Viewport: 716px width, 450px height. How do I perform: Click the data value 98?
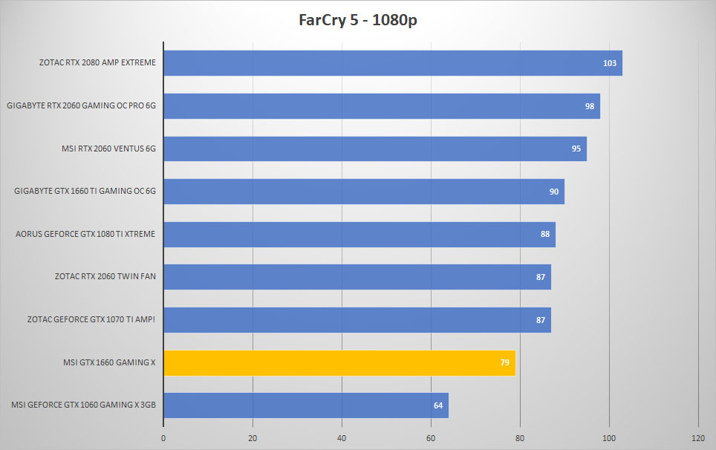590,106
